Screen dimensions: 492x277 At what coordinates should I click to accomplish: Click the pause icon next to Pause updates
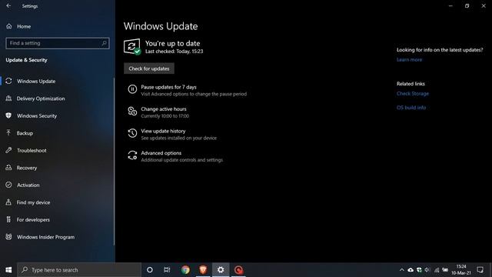point(132,89)
